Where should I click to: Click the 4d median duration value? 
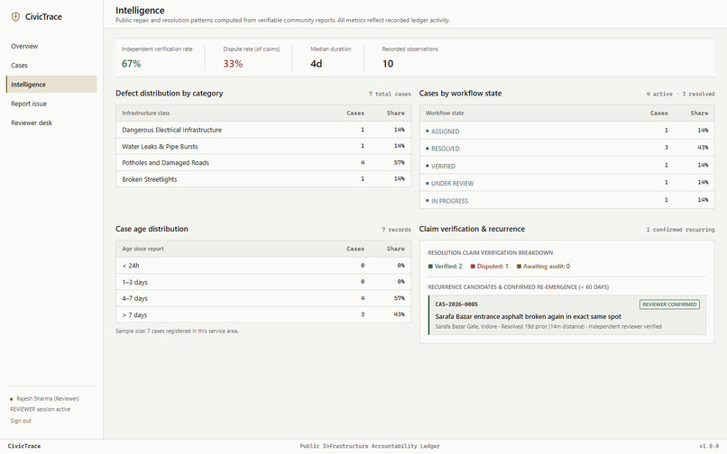(x=317, y=64)
